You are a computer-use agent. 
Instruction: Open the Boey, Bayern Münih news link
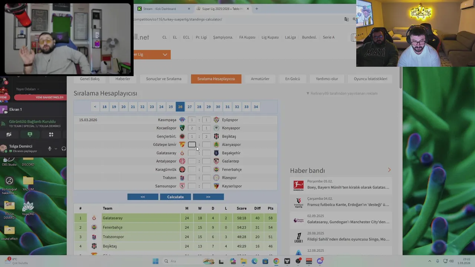348,187
